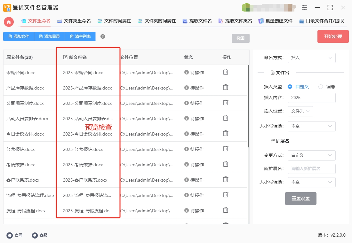Click new name 2025-公司规章制度.docx

(x=87, y=104)
